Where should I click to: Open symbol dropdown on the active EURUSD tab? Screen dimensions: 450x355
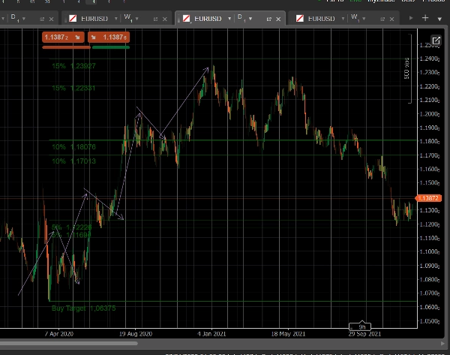(x=229, y=19)
